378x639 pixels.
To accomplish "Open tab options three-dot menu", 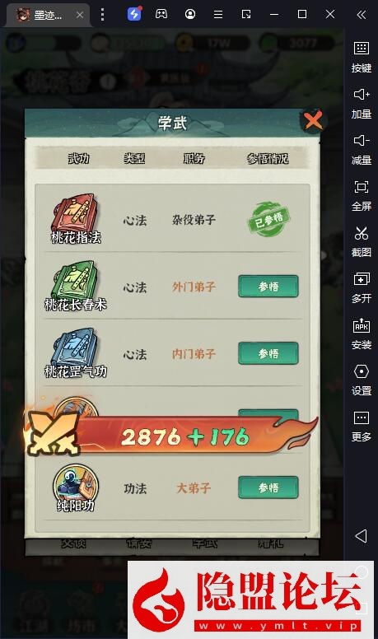I will [102, 15].
